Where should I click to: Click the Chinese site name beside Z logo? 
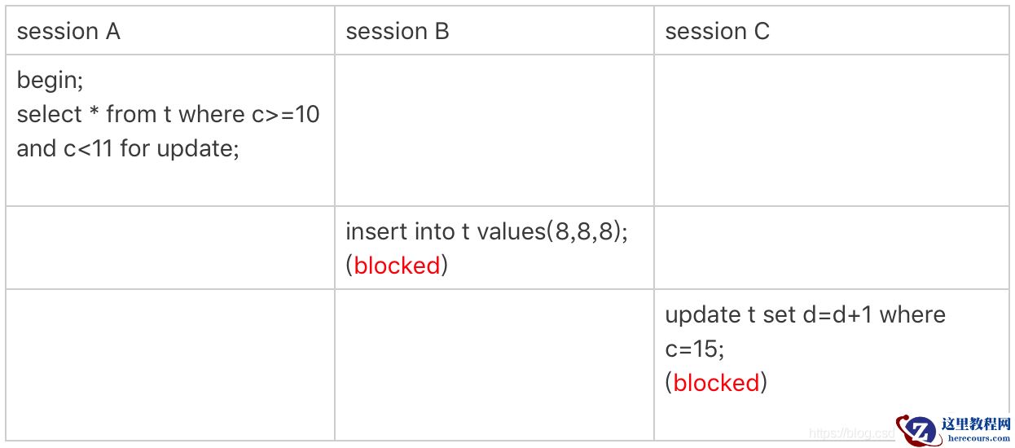(975, 424)
